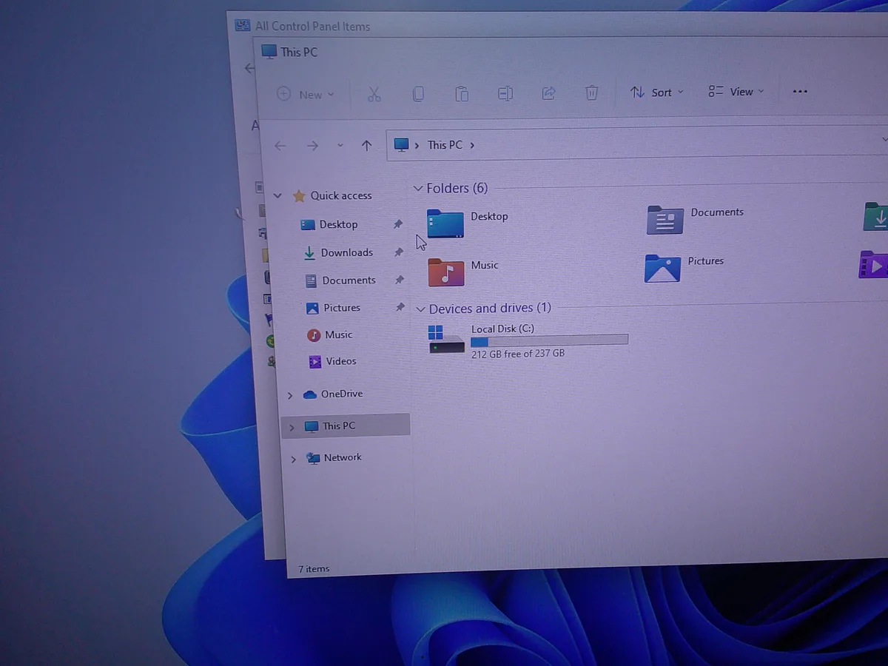Click the pin icon next to Pictures
This screenshot has height=666, width=888.
[x=400, y=307]
